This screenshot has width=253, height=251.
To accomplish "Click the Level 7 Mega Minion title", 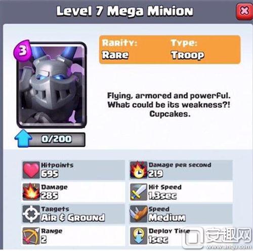I will [124, 11].
